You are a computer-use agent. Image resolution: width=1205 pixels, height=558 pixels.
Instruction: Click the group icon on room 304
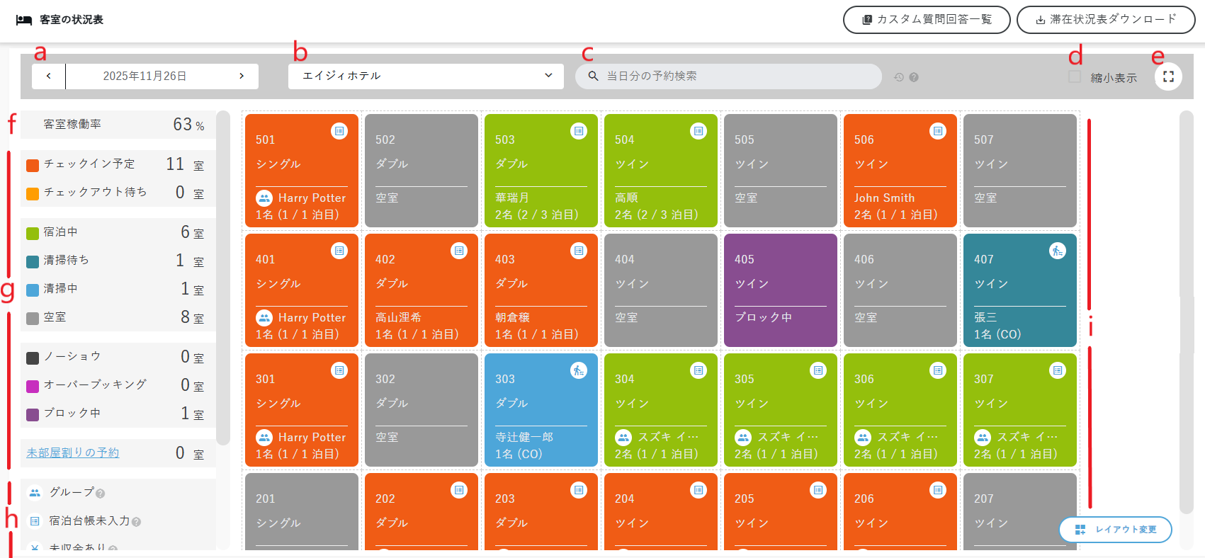click(x=623, y=437)
